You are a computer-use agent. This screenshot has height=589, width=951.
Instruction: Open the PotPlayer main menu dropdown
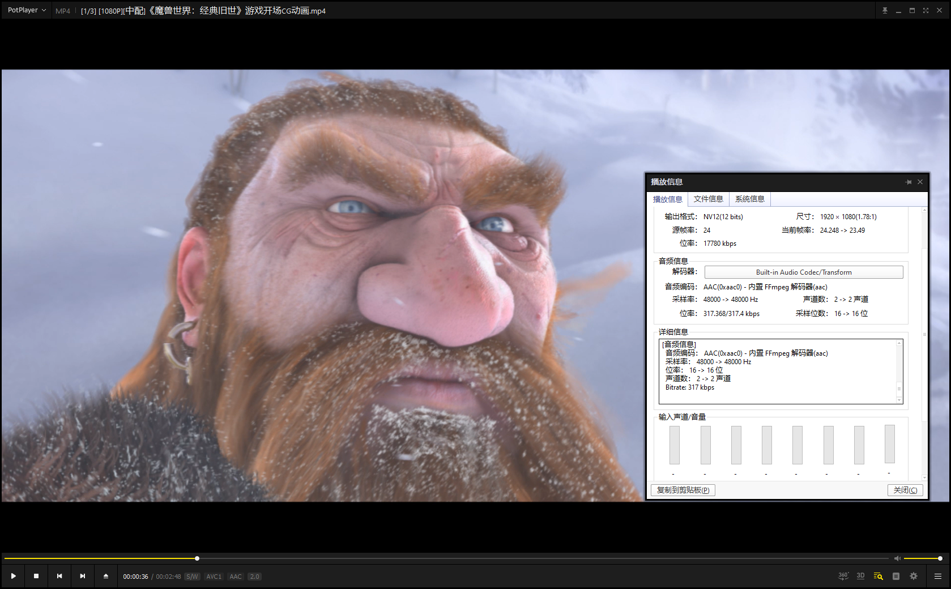27,10
